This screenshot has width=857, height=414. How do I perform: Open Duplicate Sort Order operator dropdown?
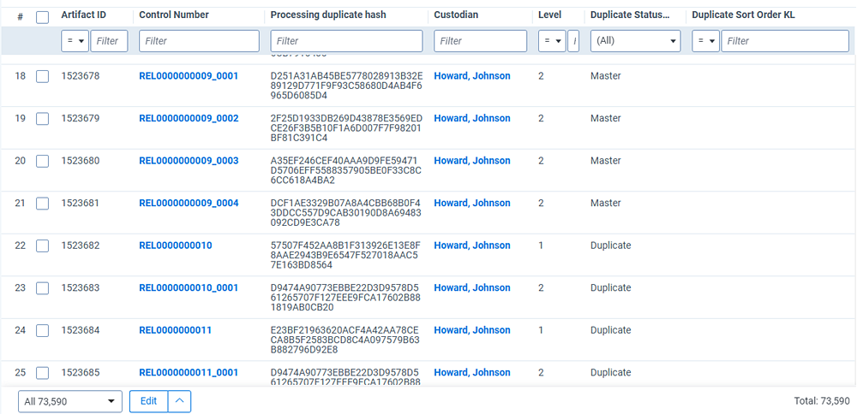click(x=705, y=41)
